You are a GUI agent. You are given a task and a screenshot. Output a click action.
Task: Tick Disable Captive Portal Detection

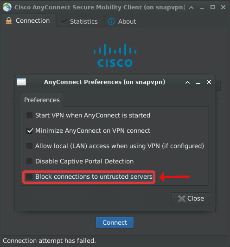pyautogui.click(x=29, y=161)
